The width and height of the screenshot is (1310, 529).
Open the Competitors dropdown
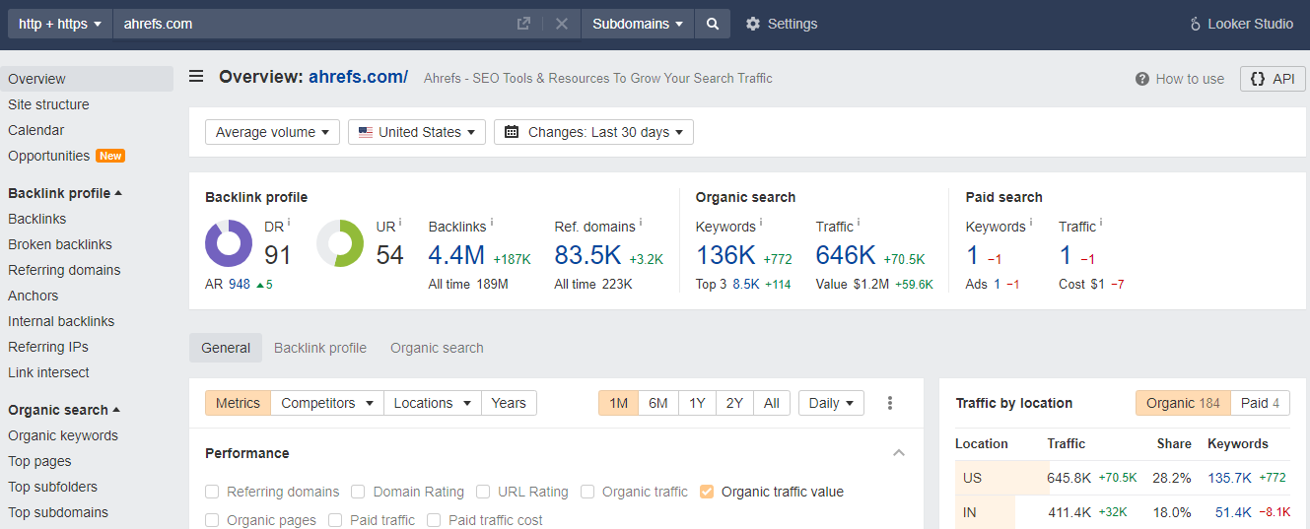(327, 403)
